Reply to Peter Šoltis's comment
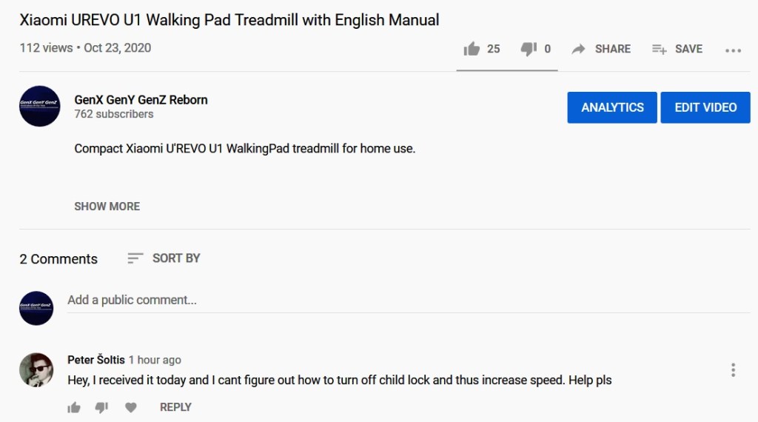This screenshot has width=758, height=422. click(175, 407)
